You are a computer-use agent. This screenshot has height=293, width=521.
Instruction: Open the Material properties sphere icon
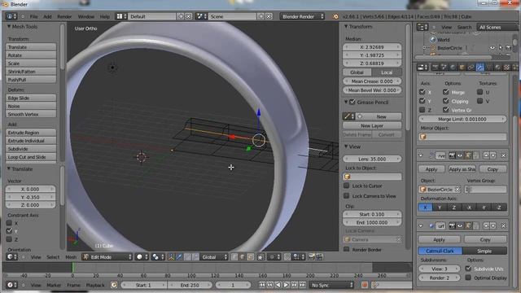point(497,68)
